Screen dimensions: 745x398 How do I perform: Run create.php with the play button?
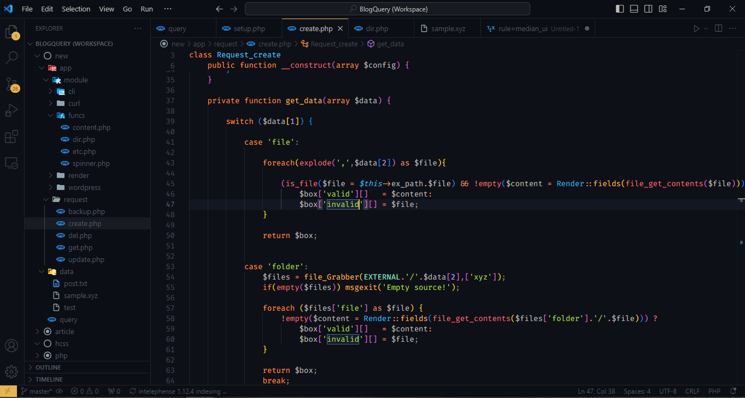pyautogui.click(x=696, y=28)
